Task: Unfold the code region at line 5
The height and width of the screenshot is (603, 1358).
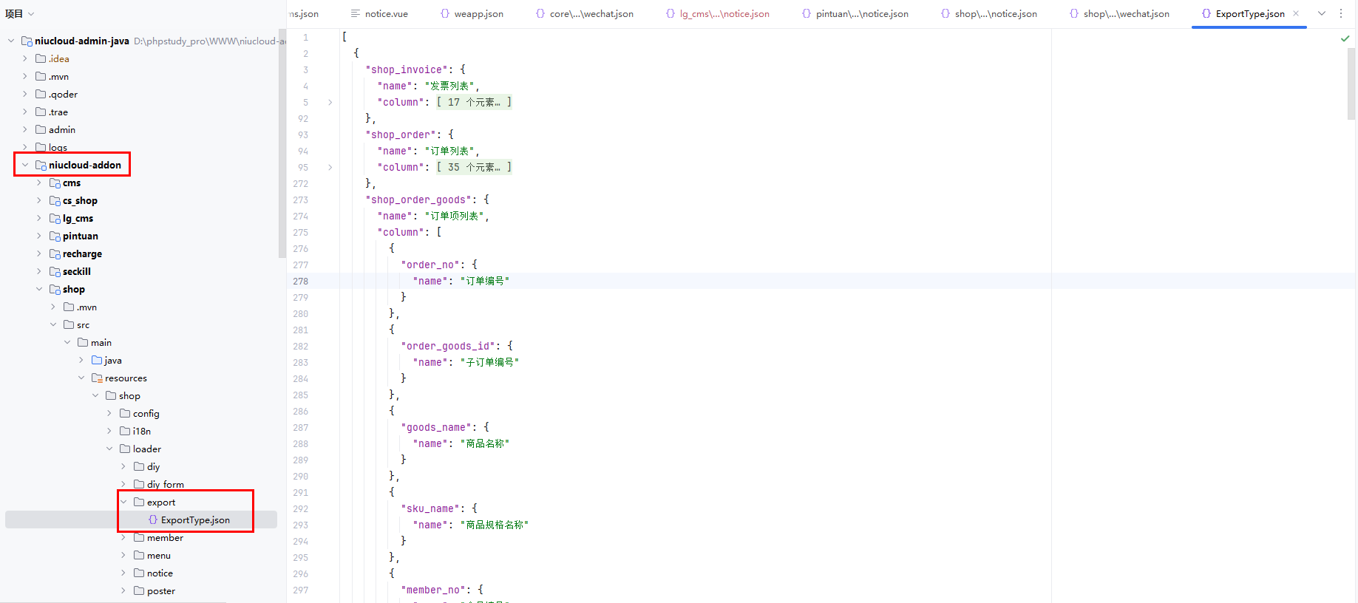Action: [x=330, y=102]
